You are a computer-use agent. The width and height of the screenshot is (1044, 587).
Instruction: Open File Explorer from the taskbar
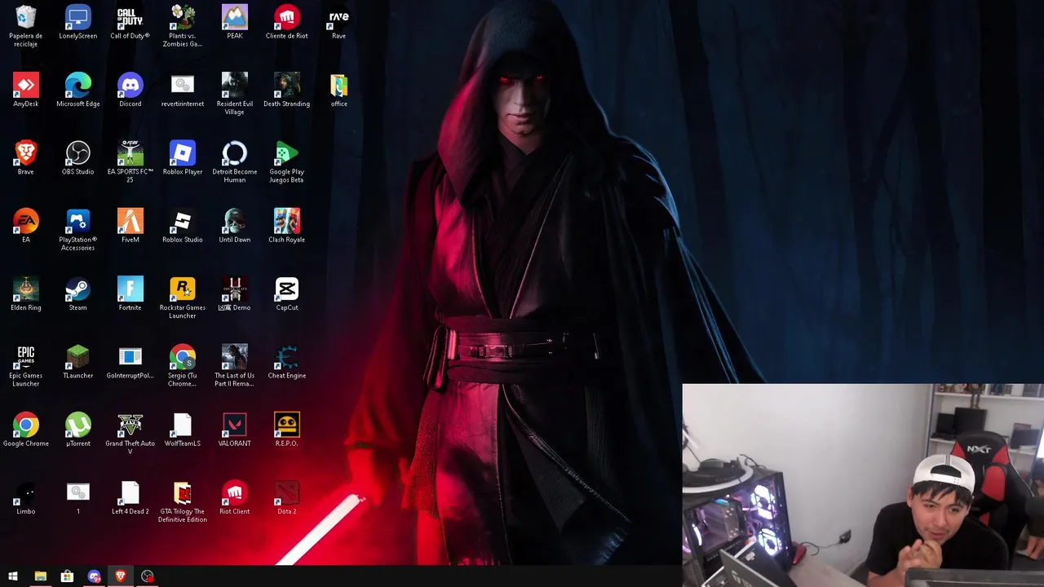pos(40,576)
